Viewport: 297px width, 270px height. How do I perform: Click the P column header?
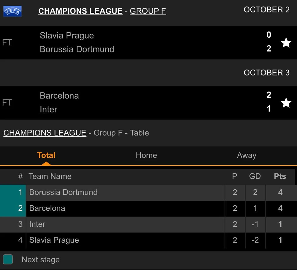pyautogui.click(x=235, y=176)
